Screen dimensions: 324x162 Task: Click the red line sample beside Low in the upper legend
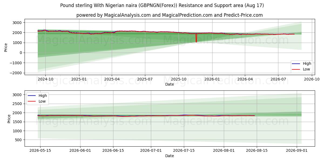(x=296, y=69)
